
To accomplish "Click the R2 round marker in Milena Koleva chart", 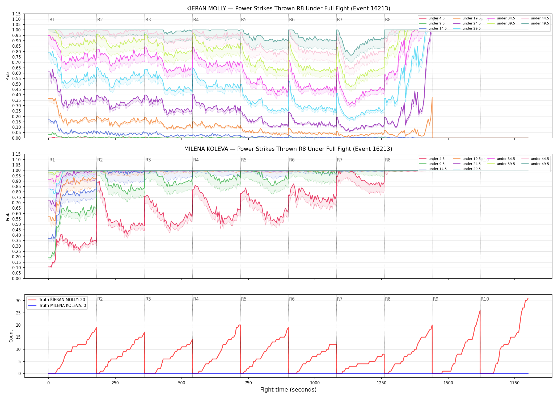I will 100,160.
